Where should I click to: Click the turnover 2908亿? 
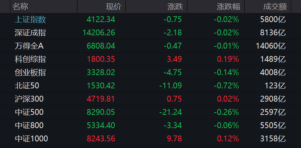[273, 99]
